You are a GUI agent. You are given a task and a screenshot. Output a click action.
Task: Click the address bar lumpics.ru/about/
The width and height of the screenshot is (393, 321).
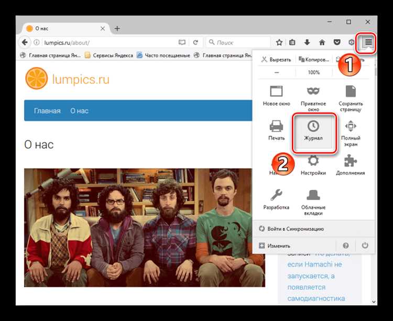click(x=109, y=42)
